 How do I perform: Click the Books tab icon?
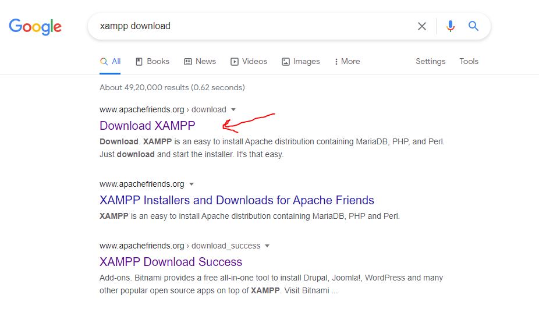tap(139, 62)
